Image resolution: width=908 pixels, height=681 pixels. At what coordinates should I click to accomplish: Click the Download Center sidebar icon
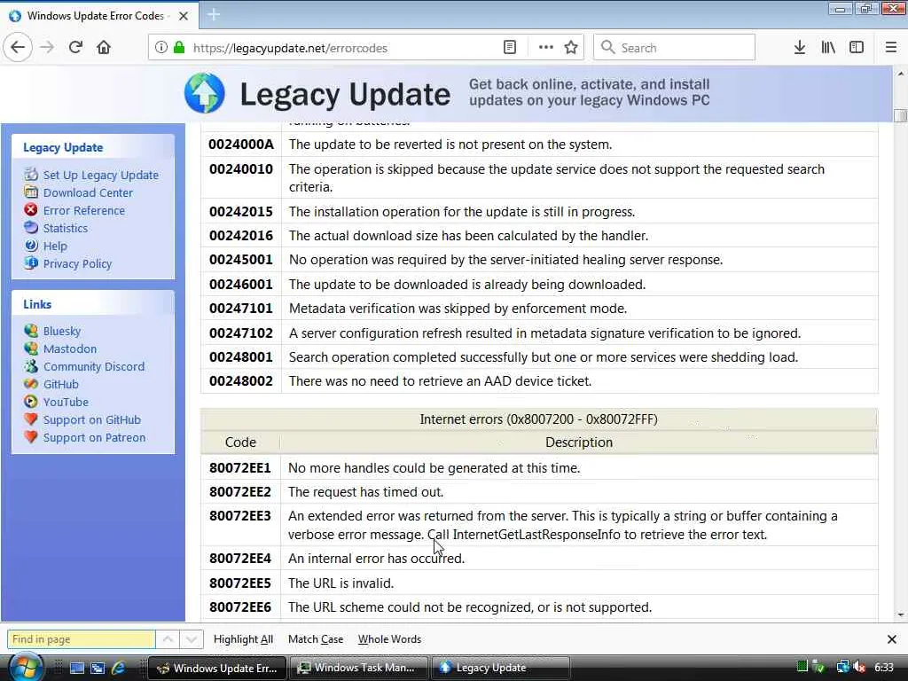31,192
